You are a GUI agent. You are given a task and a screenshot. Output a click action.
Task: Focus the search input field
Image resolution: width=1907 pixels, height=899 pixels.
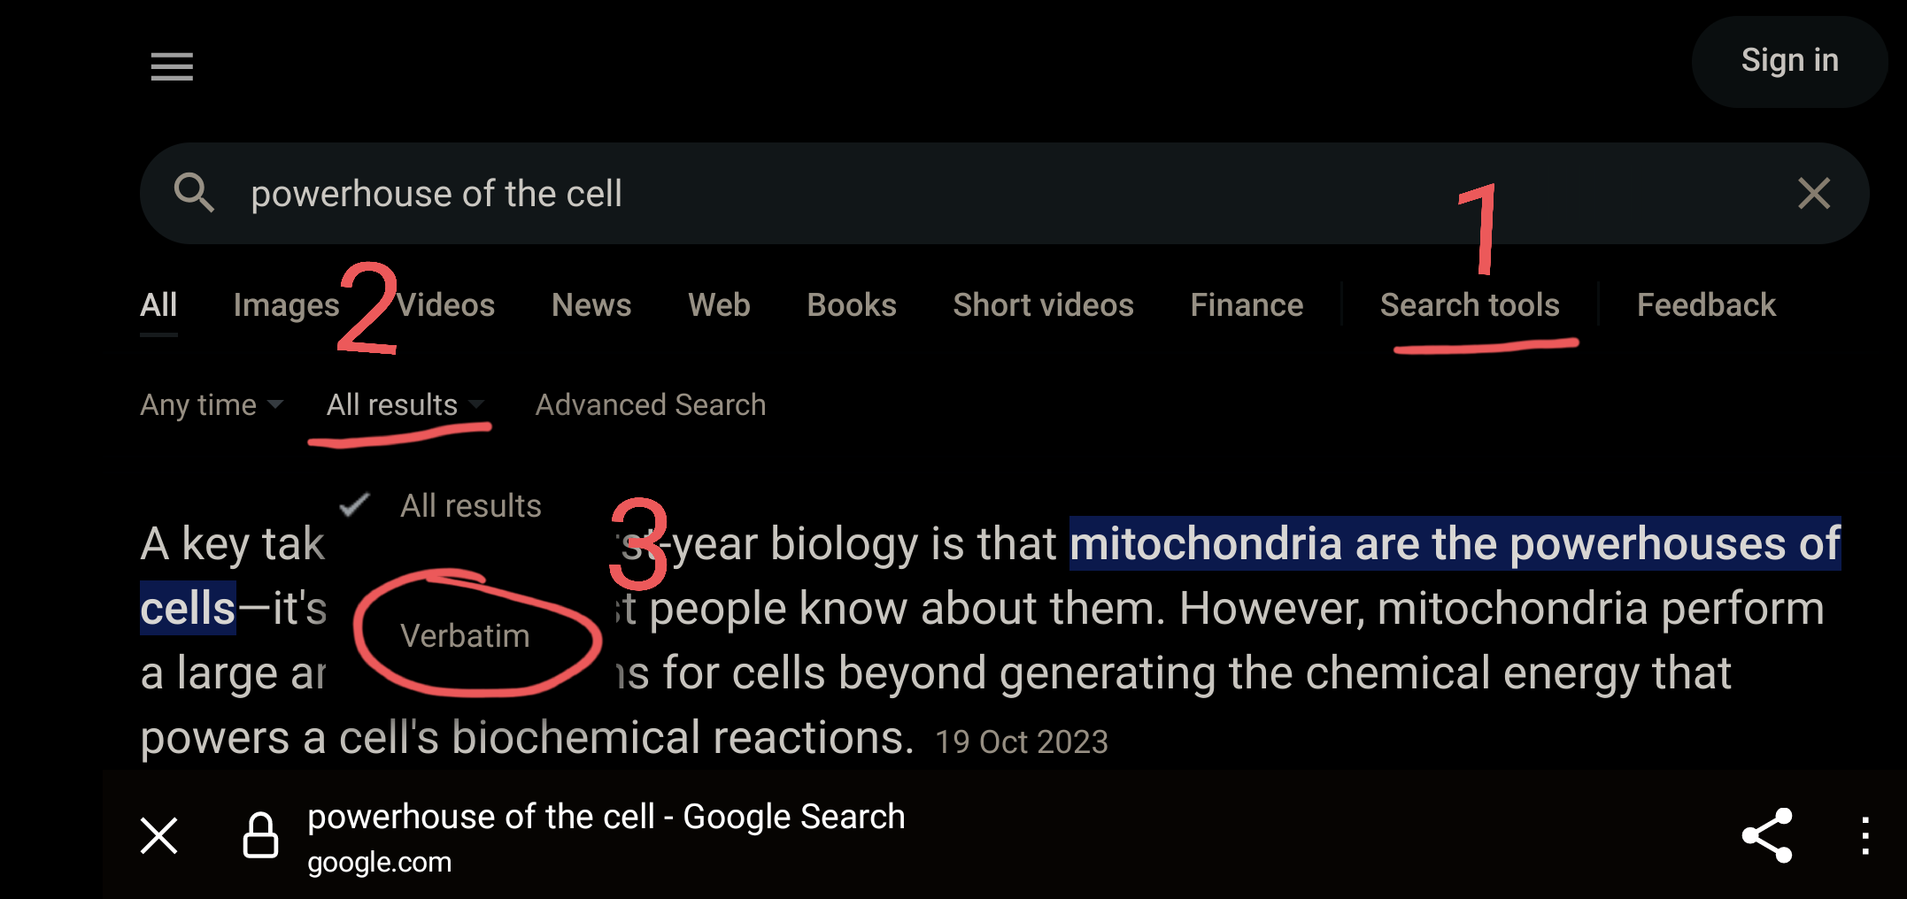pos(974,193)
